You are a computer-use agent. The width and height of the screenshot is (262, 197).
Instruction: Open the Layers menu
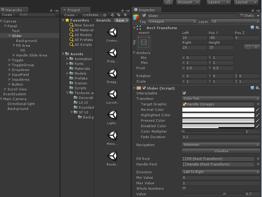click(x=218, y=2)
